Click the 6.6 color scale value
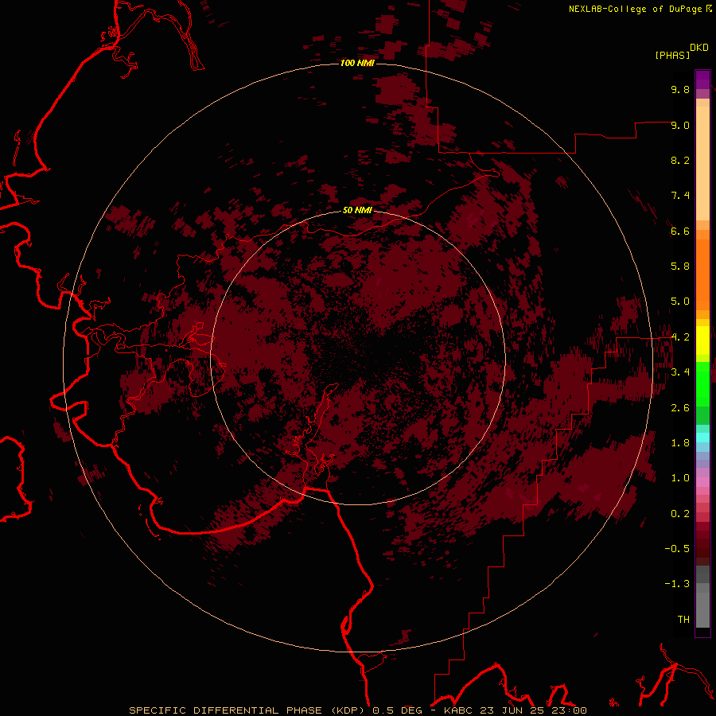This screenshot has height=716, width=716. point(680,231)
